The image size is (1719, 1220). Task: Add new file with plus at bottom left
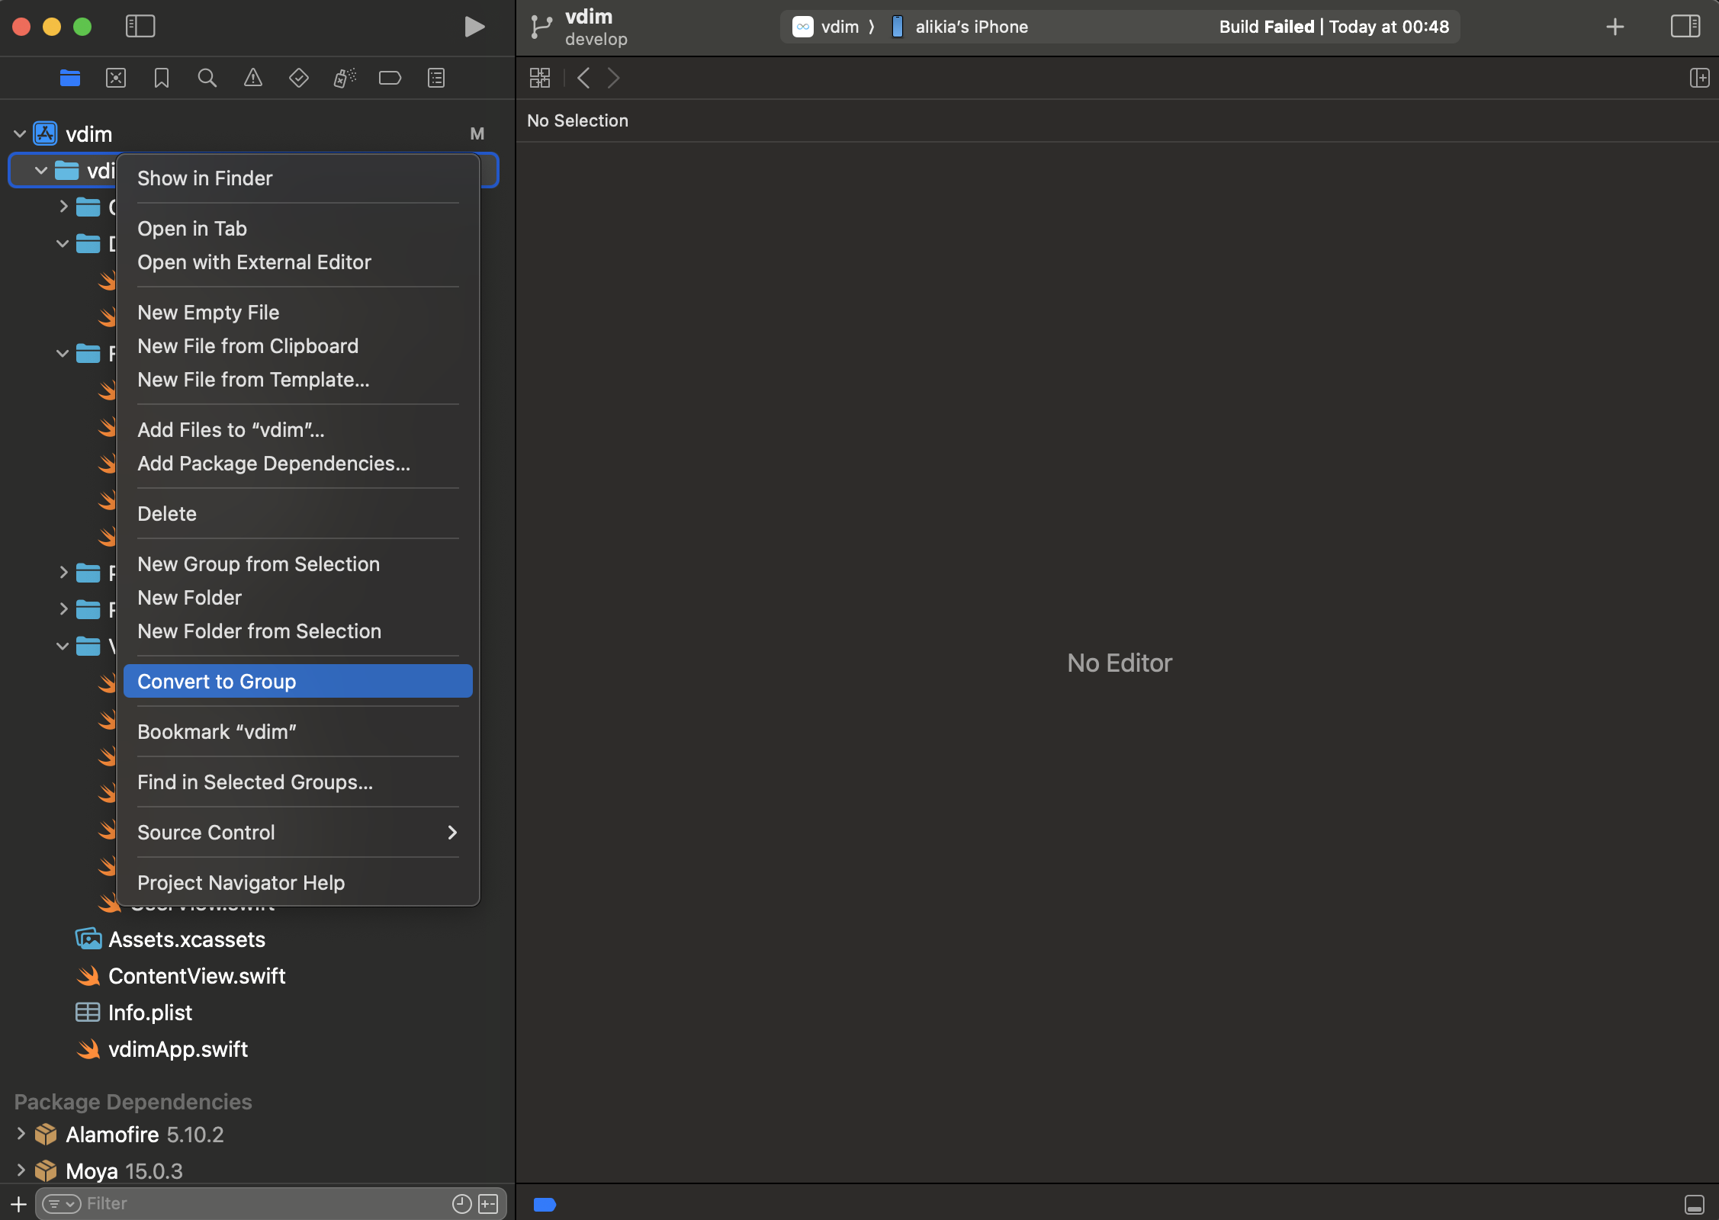(x=19, y=1204)
